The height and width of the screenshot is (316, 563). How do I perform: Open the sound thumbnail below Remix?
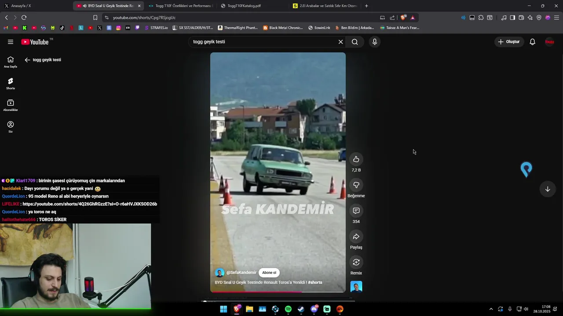point(356,287)
